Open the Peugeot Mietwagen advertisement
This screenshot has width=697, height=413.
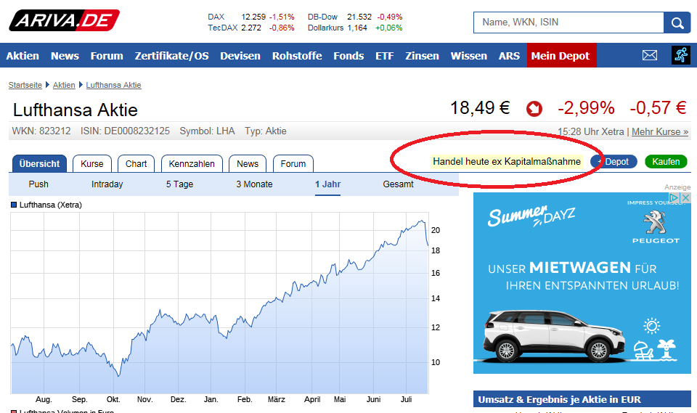pos(582,283)
